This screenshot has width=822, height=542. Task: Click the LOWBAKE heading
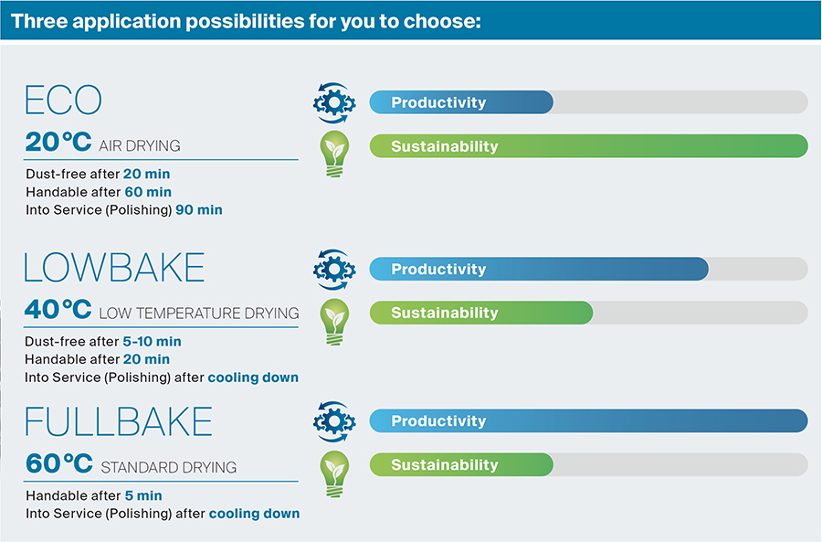tap(114, 267)
